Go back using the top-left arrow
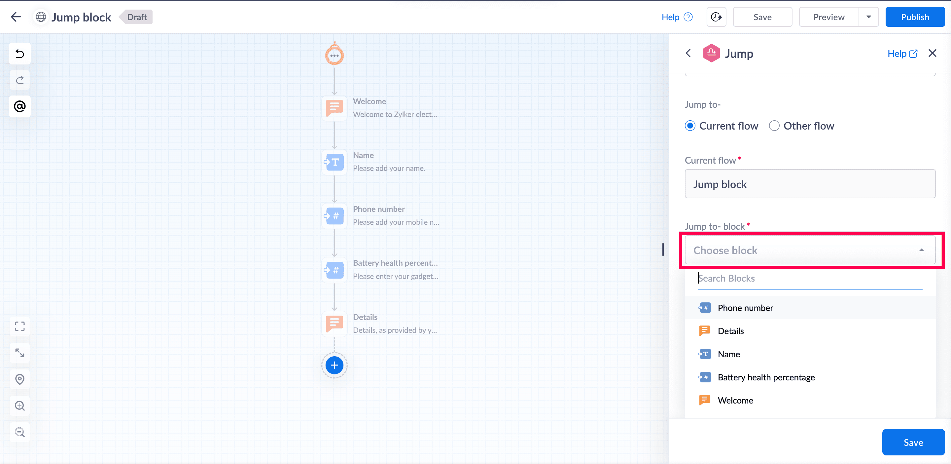 pos(16,17)
